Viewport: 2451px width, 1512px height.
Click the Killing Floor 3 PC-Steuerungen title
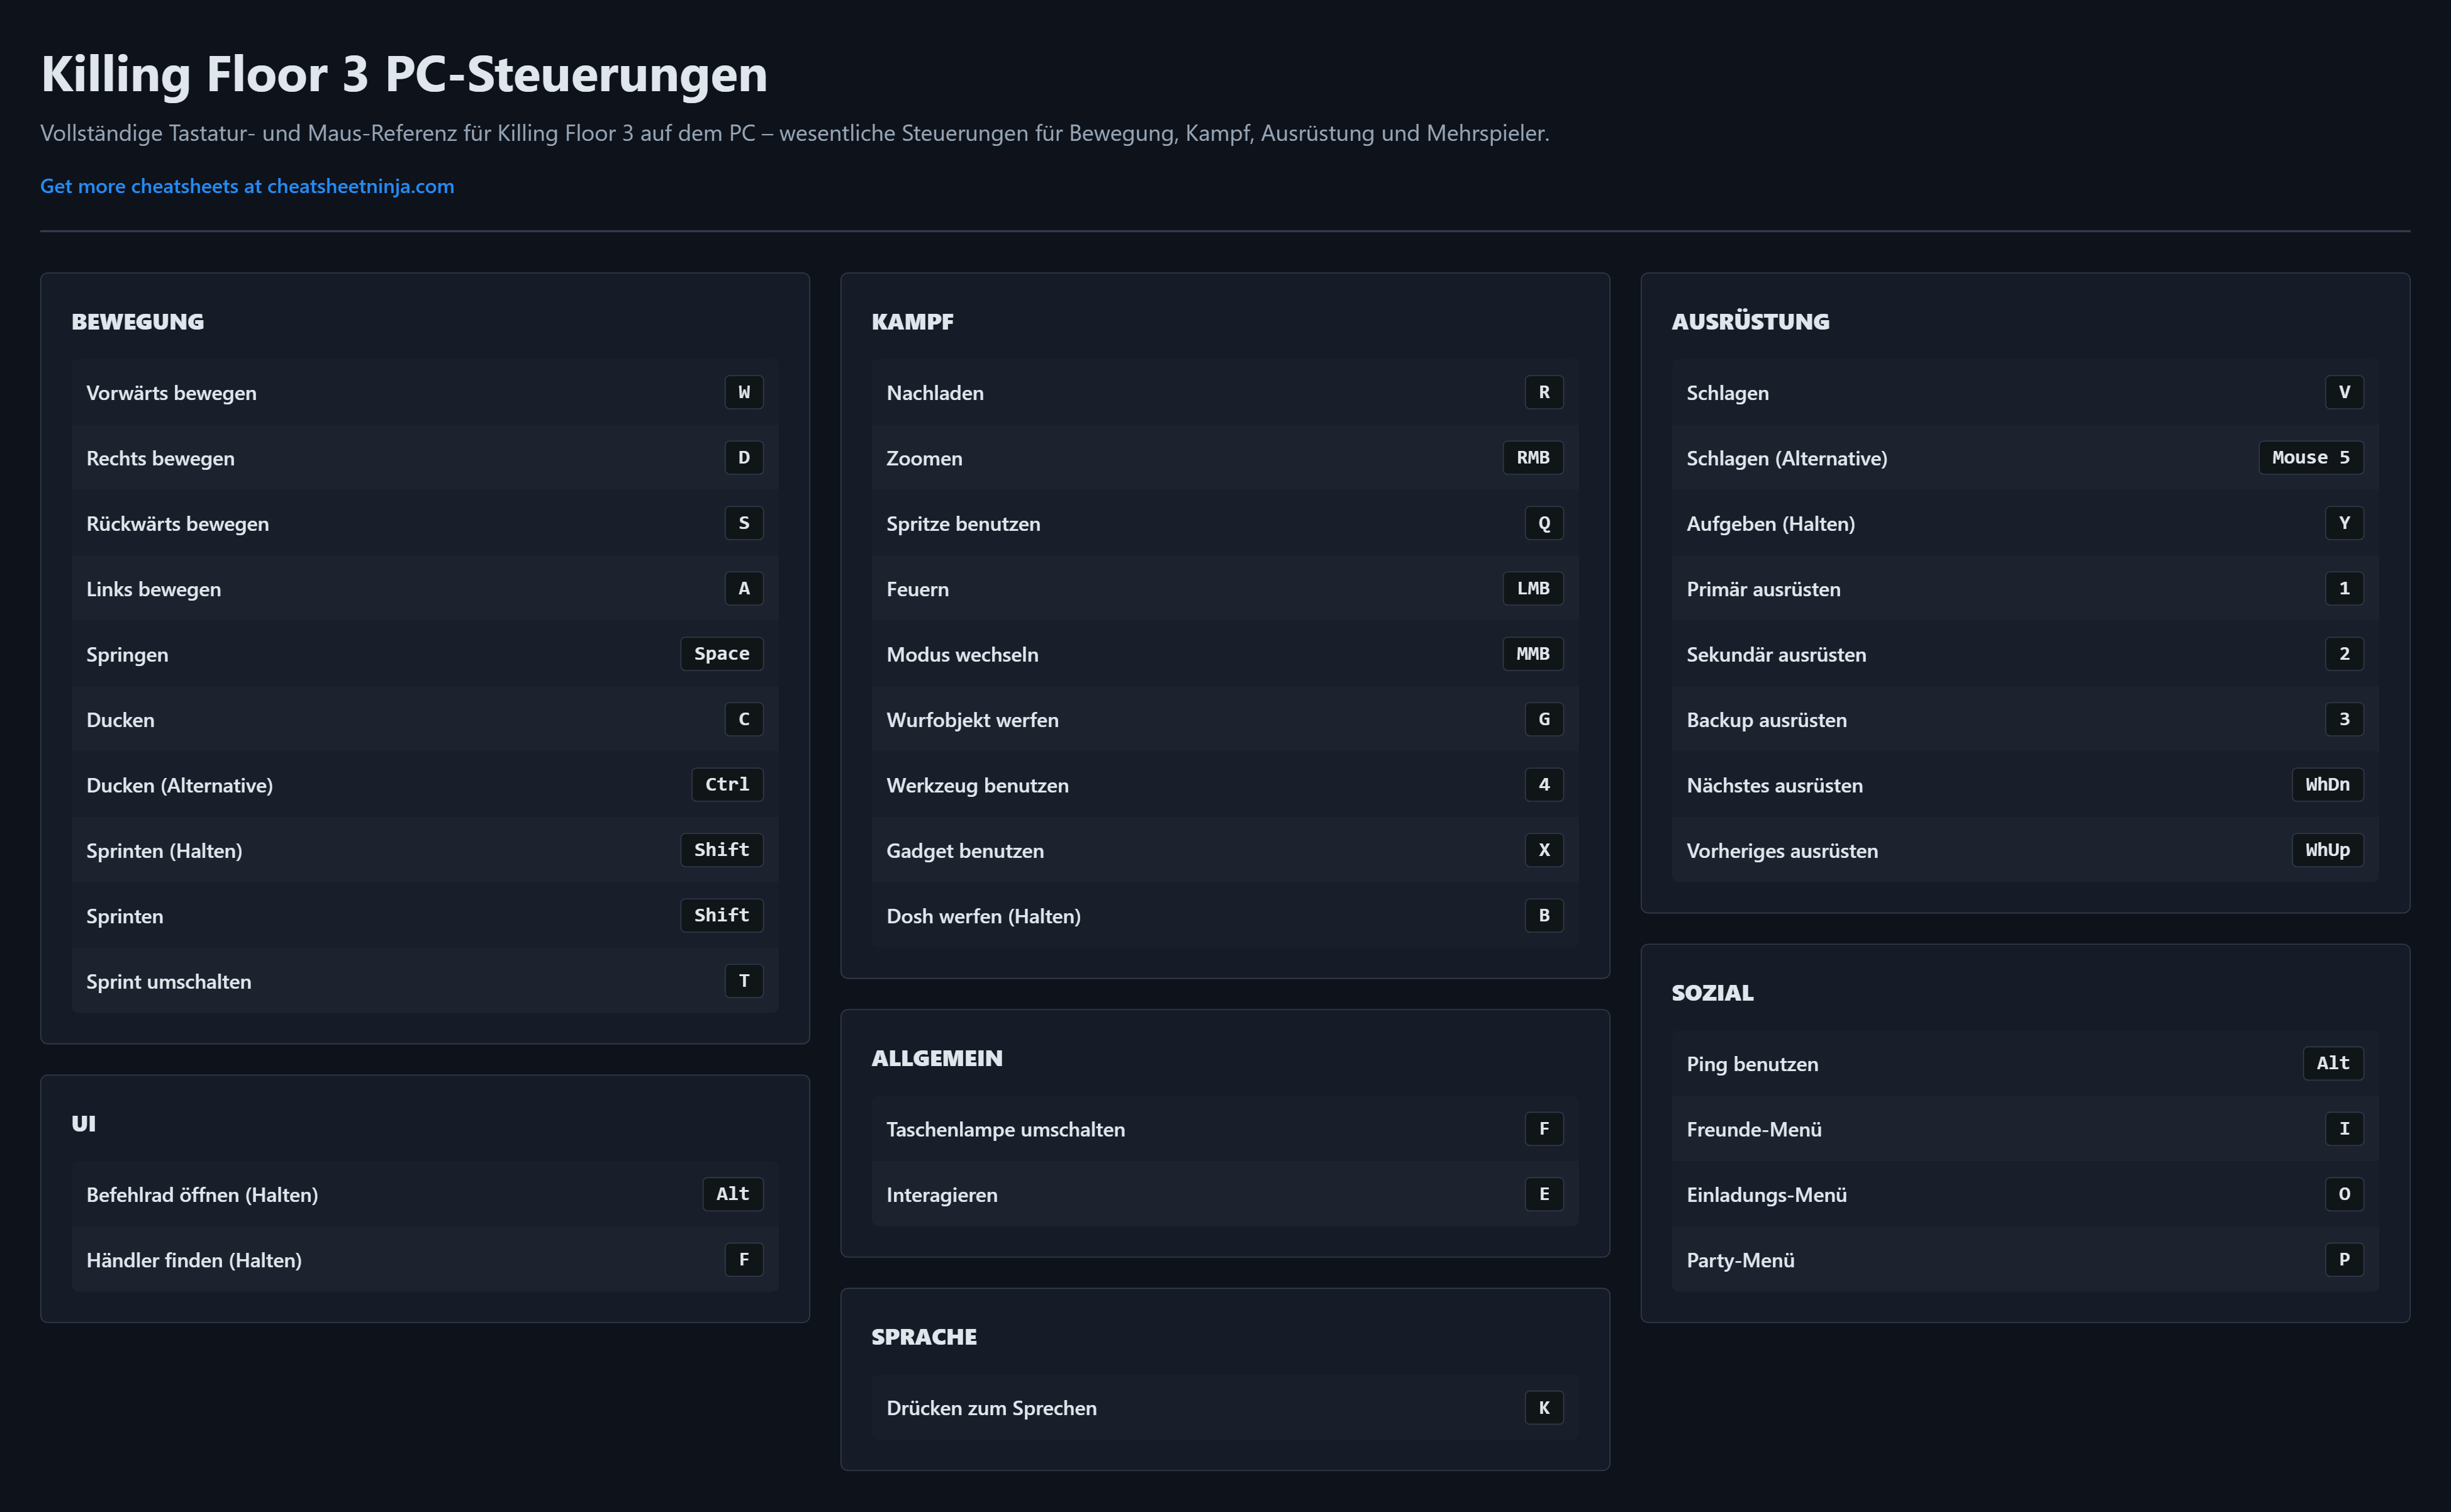coord(404,75)
